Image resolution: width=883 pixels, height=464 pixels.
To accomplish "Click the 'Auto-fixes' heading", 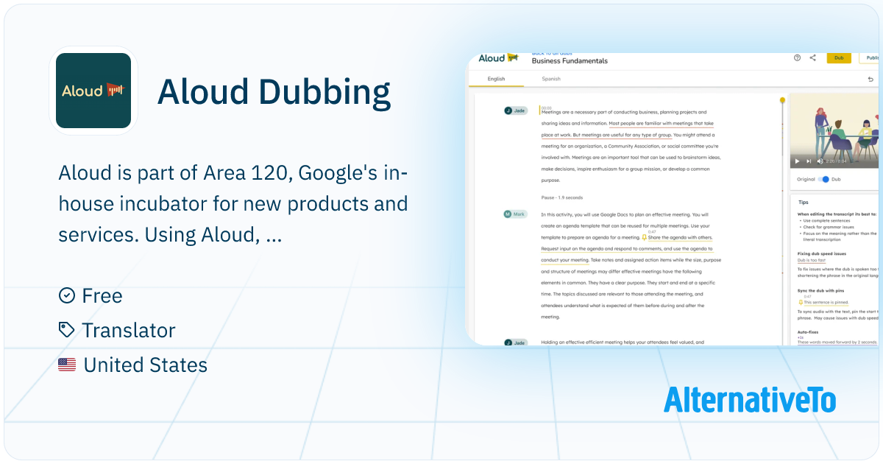I will pos(808,332).
